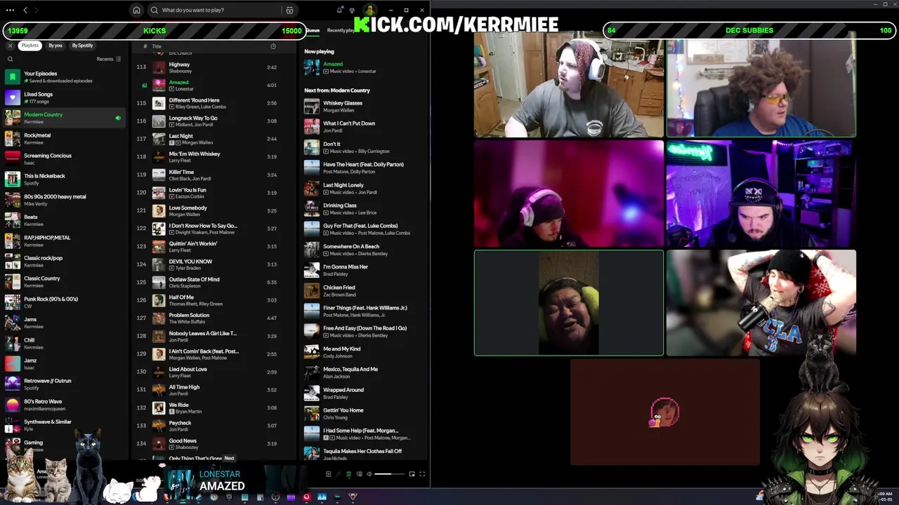The width and height of the screenshot is (899, 505).
Task: Mute the Spotify volume speaker icon
Action: [369, 474]
